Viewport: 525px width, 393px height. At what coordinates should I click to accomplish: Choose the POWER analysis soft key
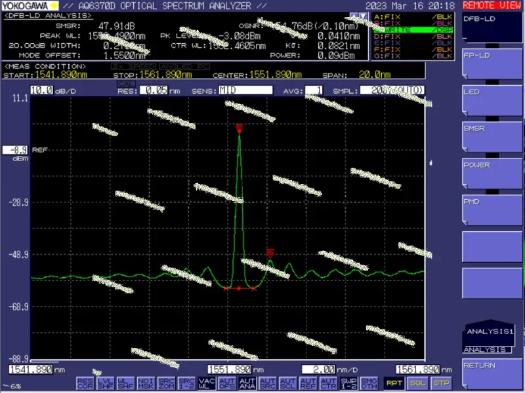tap(492, 174)
